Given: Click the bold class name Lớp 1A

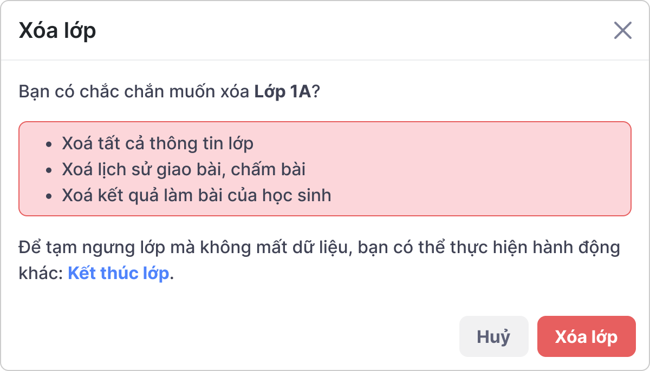Looking at the screenshot, I should 283,91.
